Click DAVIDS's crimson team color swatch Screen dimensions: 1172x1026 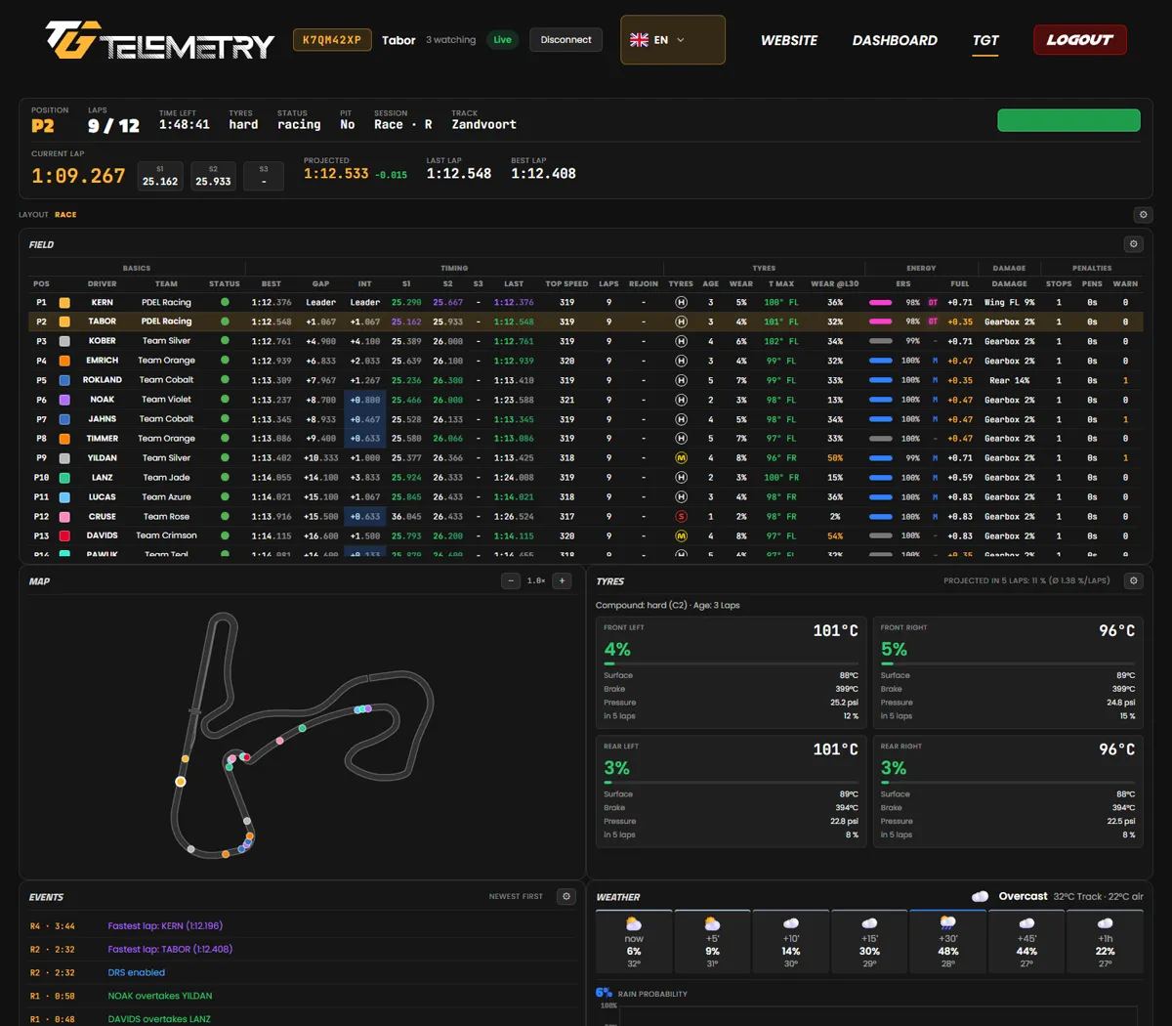click(x=64, y=535)
